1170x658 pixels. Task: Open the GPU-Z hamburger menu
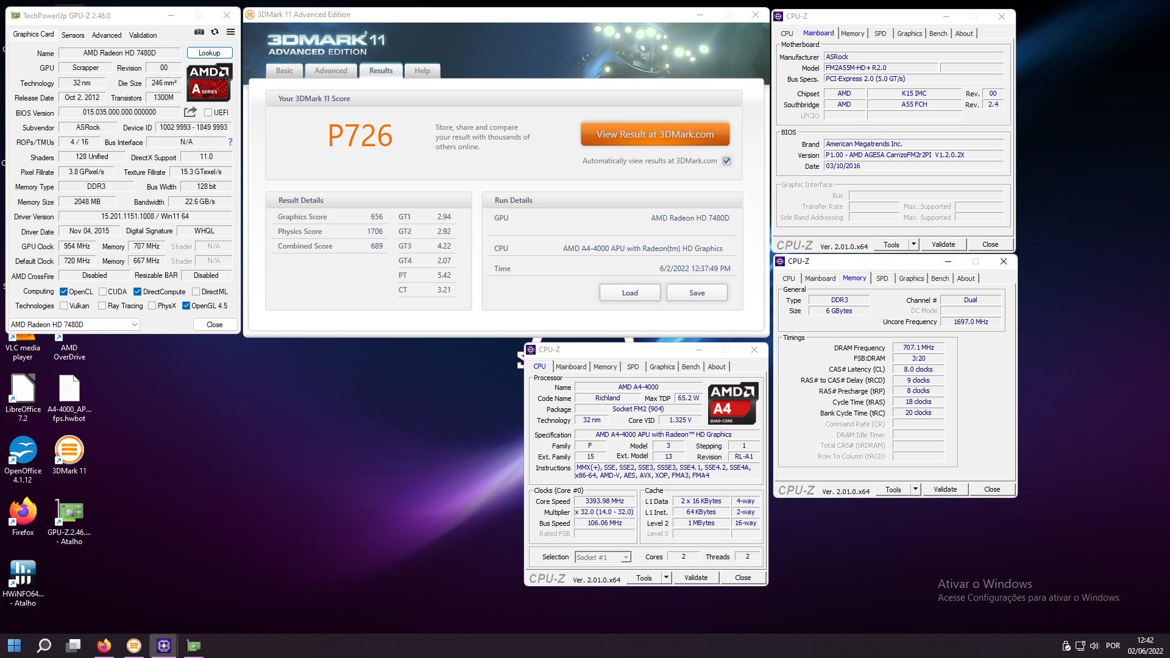(230, 32)
